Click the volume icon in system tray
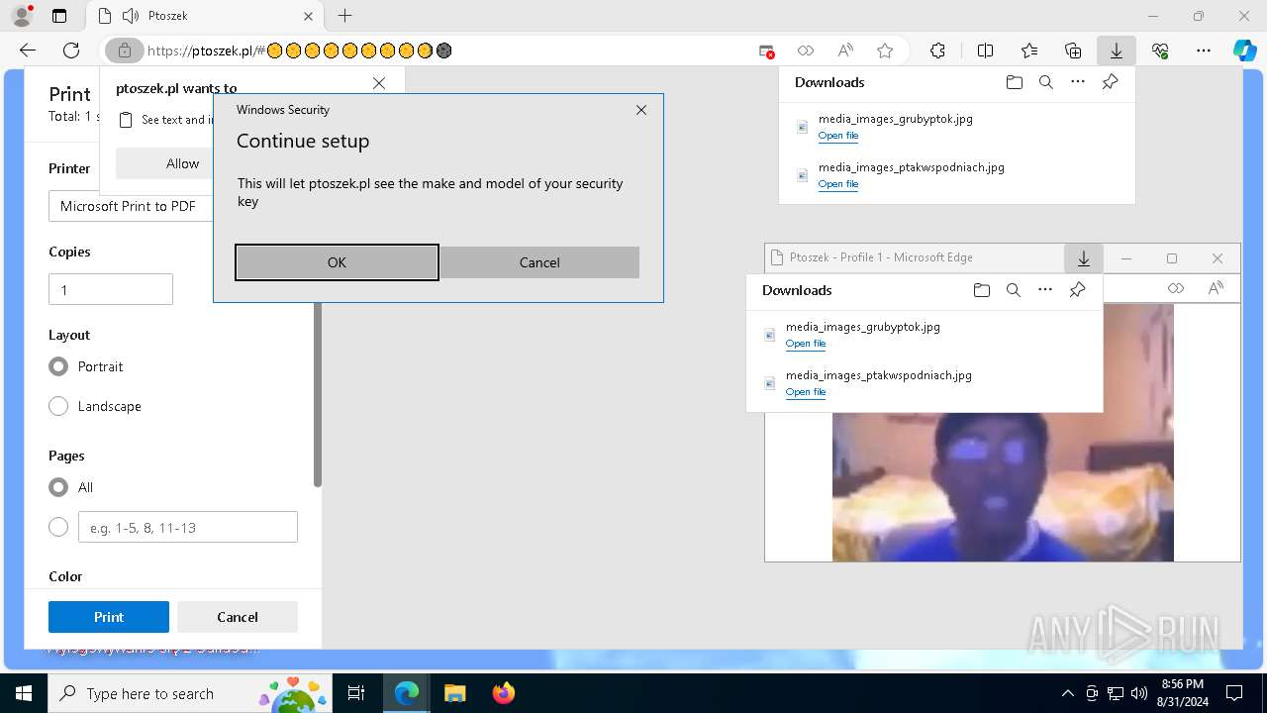 pyautogui.click(x=1139, y=693)
